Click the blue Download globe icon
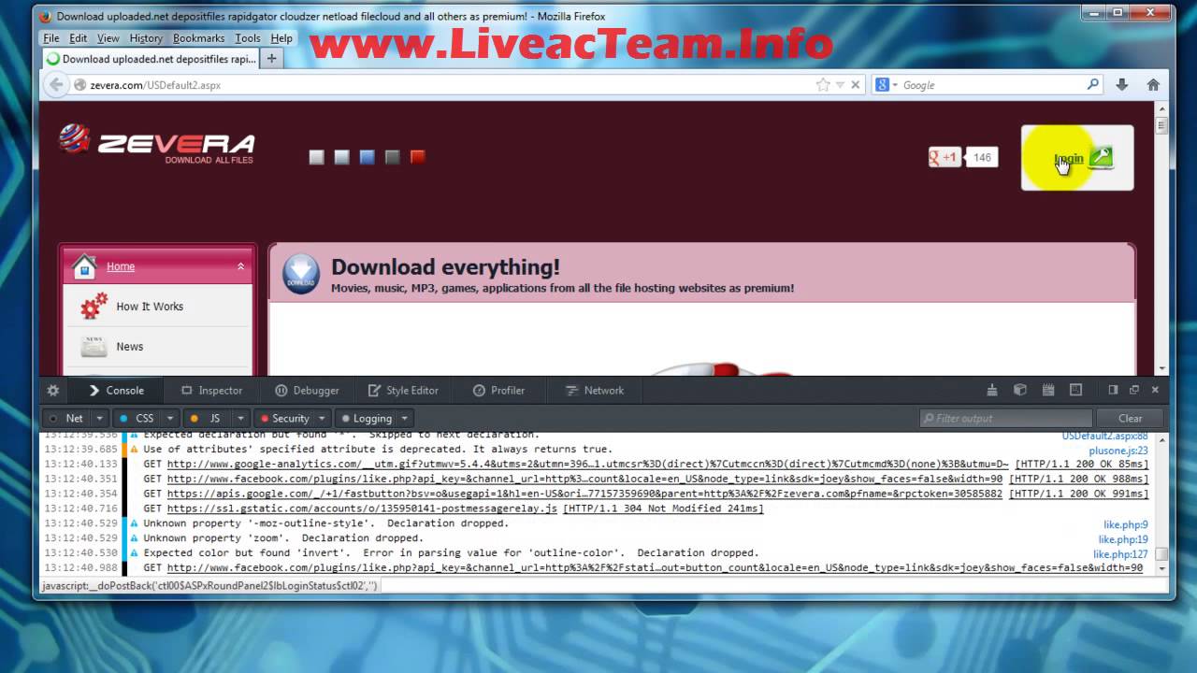This screenshot has width=1197, height=673. (300, 275)
